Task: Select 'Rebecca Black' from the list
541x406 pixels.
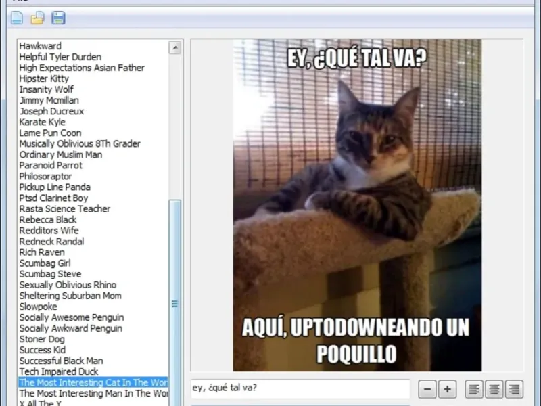Action: (48, 220)
